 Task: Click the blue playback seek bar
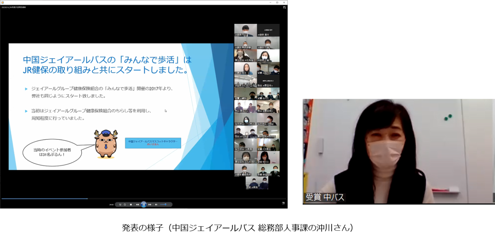tap(143, 199)
